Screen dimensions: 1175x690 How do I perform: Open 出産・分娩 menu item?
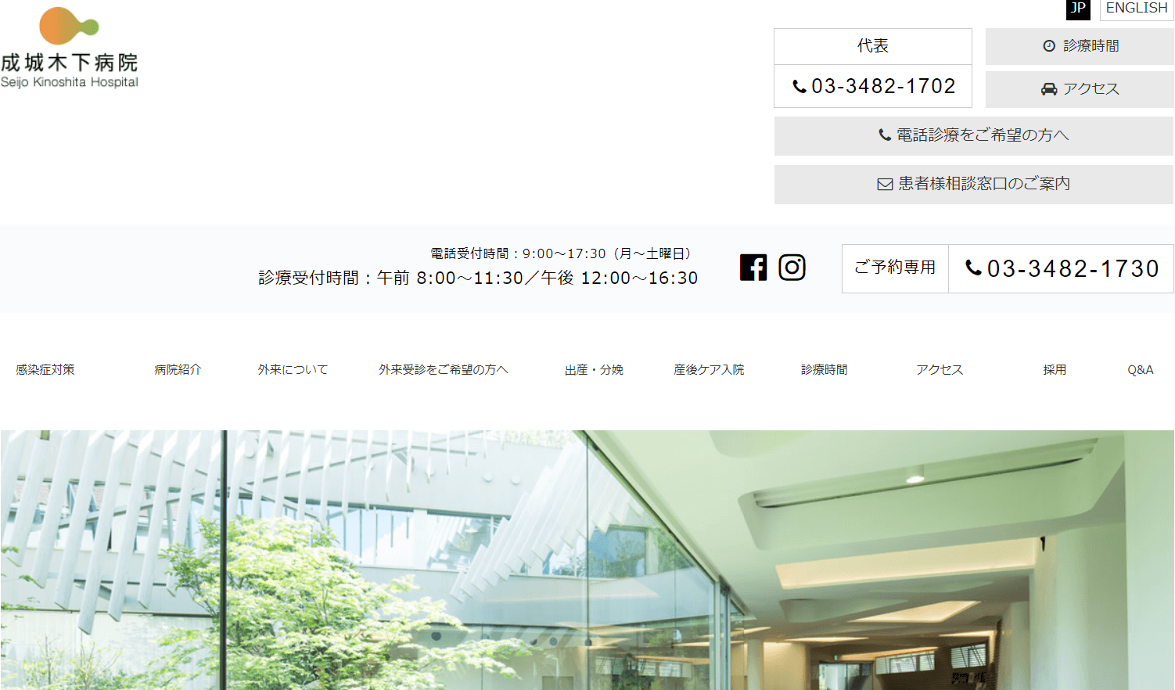coord(594,369)
